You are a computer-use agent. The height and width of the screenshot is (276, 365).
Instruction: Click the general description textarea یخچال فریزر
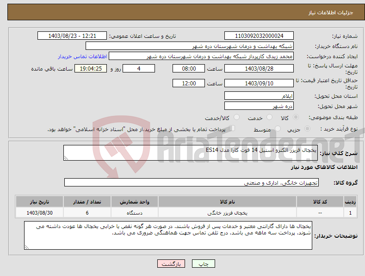pyautogui.click(x=191, y=153)
